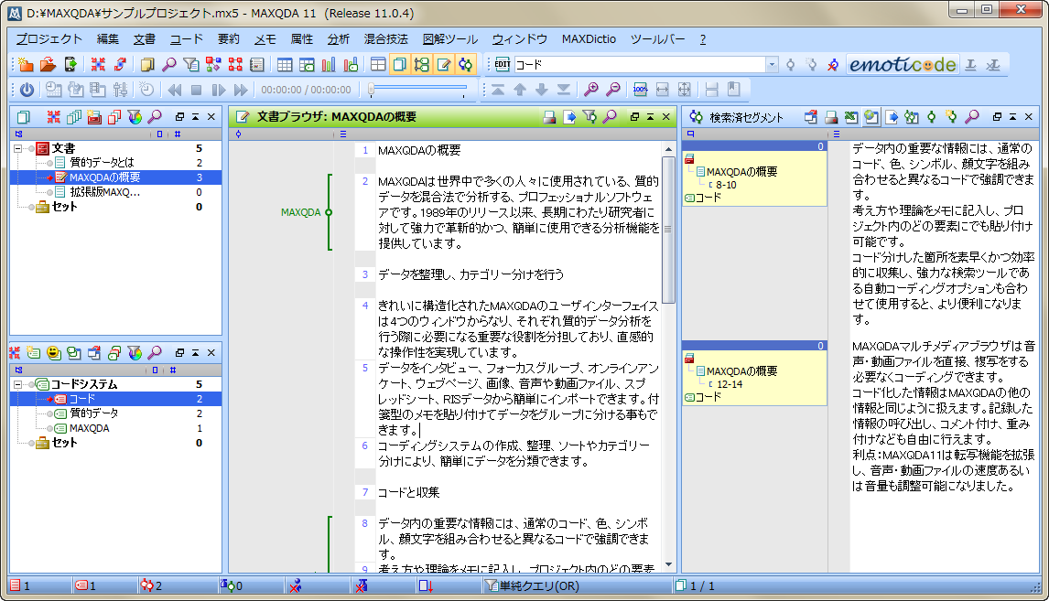Click the code quick list field
This screenshot has height=601, width=1049.
click(640, 64)
